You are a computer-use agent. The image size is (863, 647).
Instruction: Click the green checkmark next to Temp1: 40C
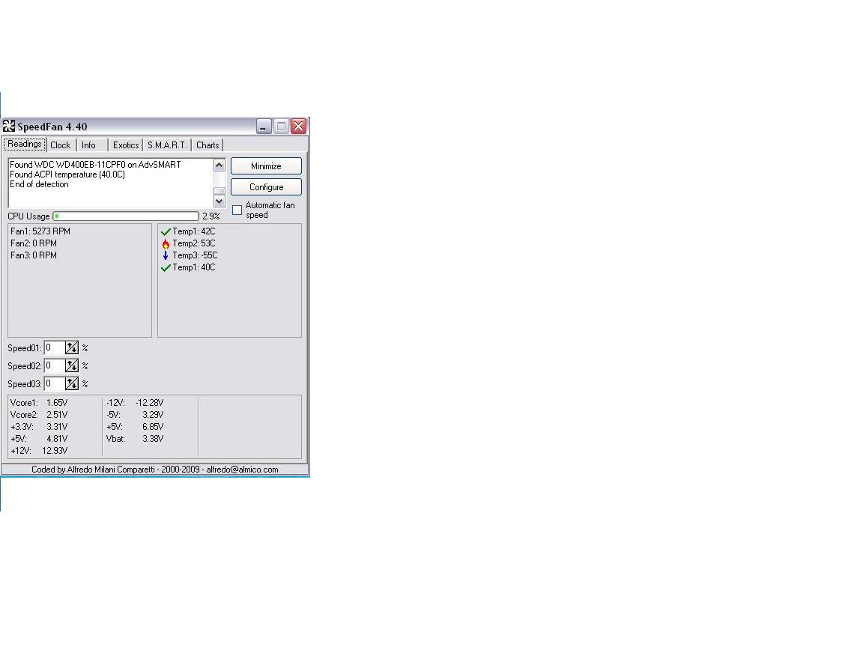click(x=166, y=268)
